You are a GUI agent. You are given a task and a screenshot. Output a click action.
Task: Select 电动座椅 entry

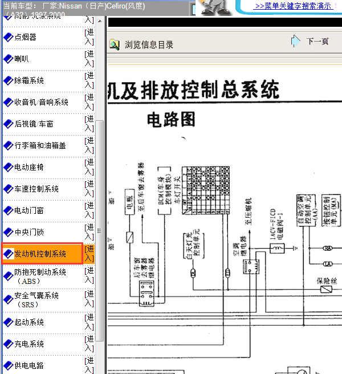29,168
